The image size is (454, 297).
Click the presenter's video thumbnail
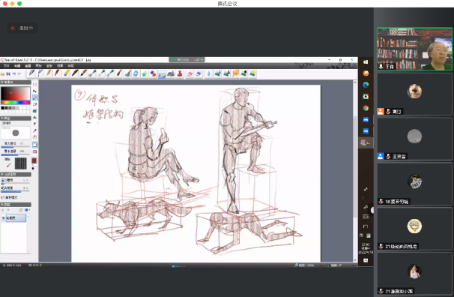pyautogui.click(x=414, y=49)
